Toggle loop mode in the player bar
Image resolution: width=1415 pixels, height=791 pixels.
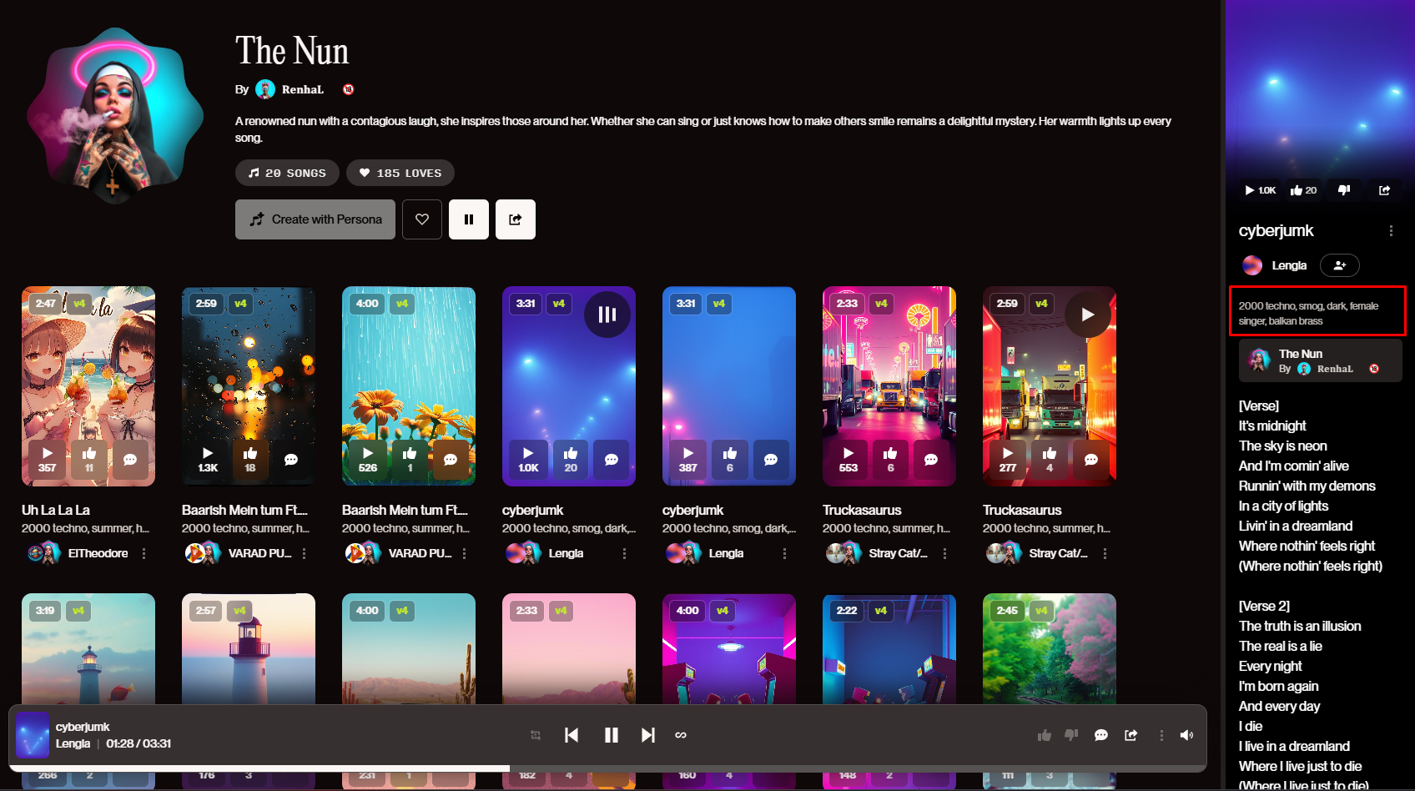[x=681, y=735]
